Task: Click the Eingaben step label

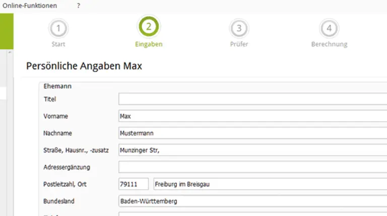Action: click(x=149, y=44)
